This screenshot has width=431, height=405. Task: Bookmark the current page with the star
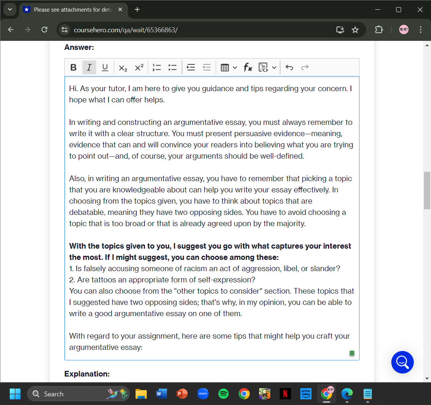(x=355, y=29)
